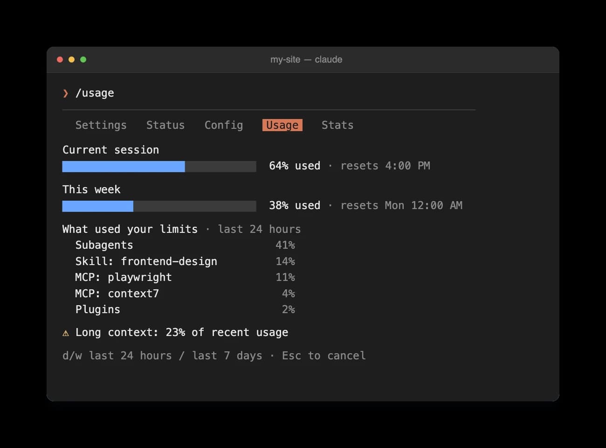Click the 'This week' heading
606x448 pixels.
(x=91, y=189)
